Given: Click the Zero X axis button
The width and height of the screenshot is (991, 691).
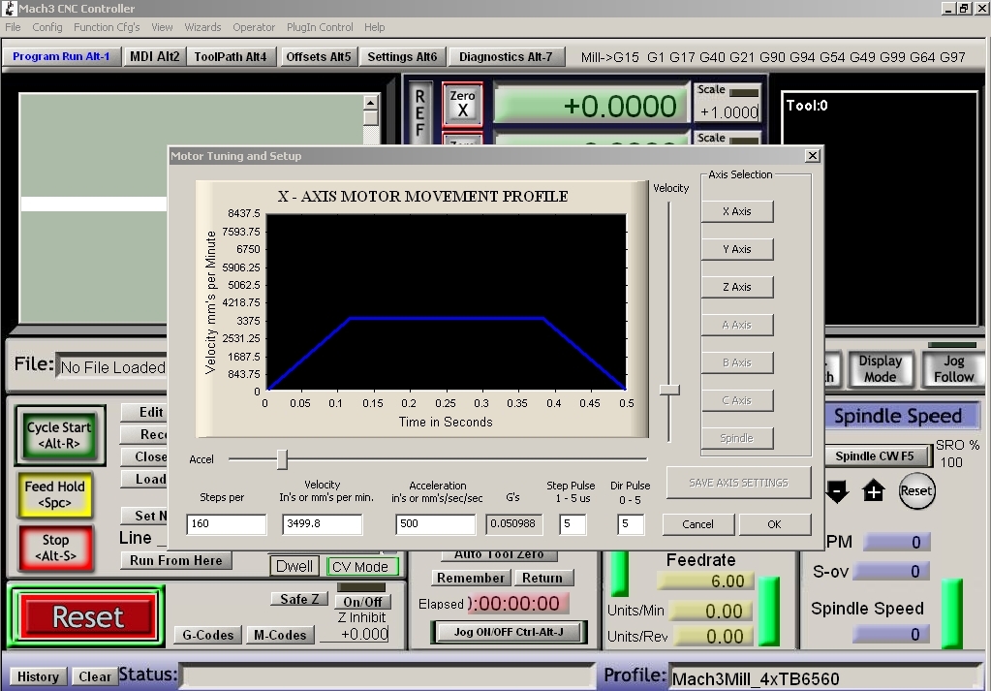Looking at the screenshot, I should (x=462, y=104).
